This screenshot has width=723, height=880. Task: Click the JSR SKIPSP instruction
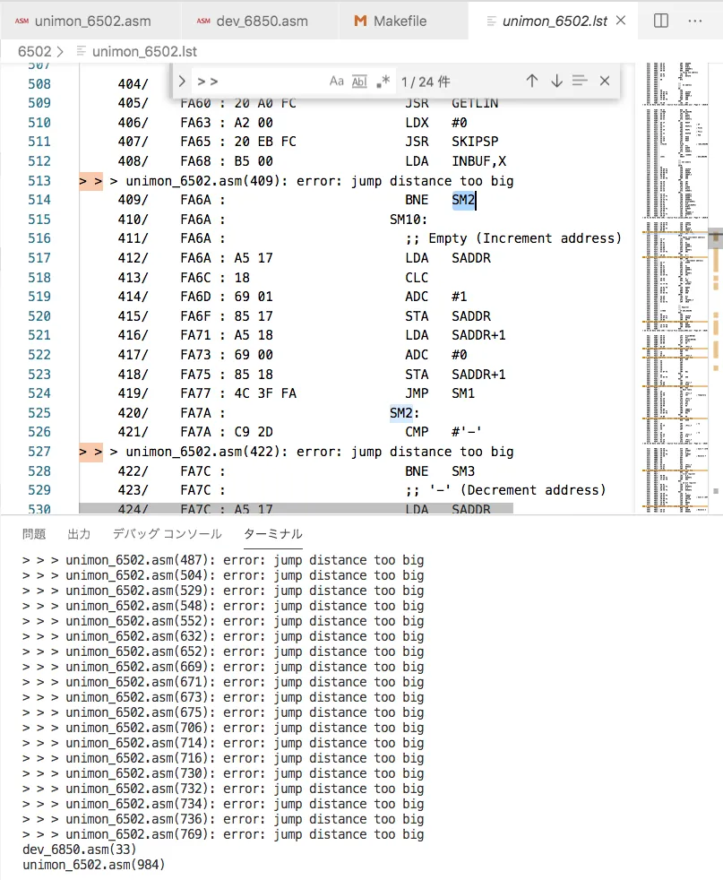tap(452, 142)
